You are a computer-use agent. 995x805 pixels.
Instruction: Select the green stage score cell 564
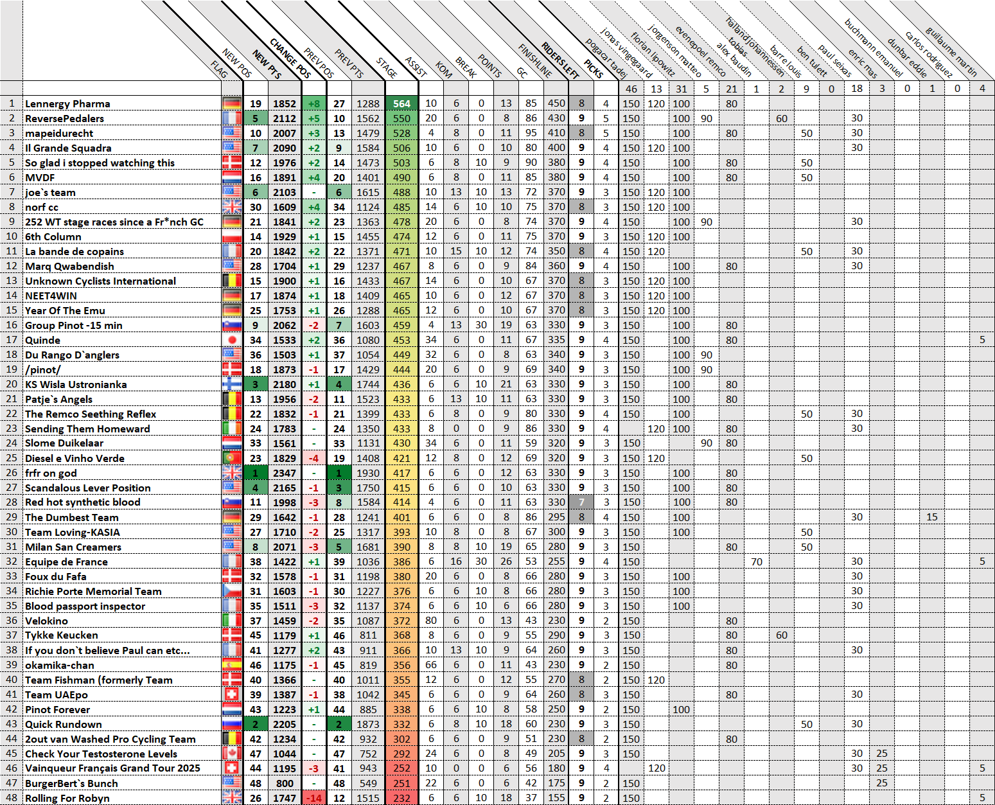coord(401,103)
